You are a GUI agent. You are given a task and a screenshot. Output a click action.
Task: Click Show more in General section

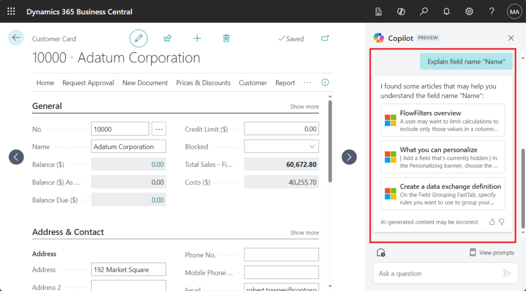[305, 107]
